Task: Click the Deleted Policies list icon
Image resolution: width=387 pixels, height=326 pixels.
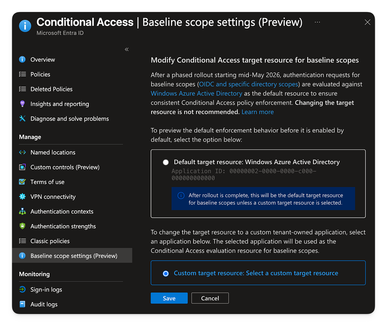Action: [22, 89]
